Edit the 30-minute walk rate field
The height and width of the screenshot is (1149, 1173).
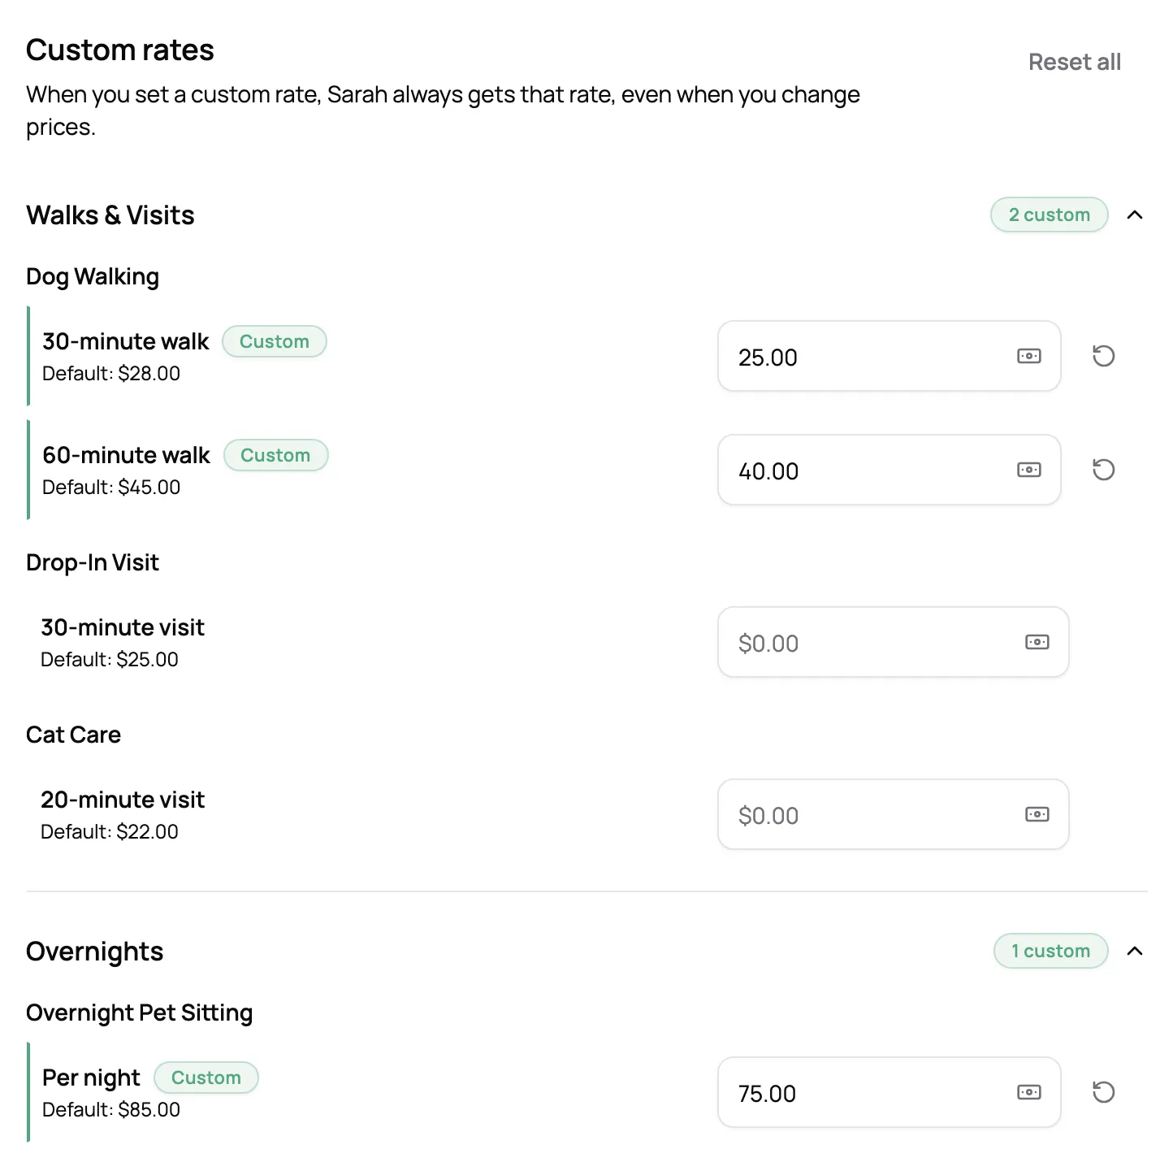[x=889, y=356]
